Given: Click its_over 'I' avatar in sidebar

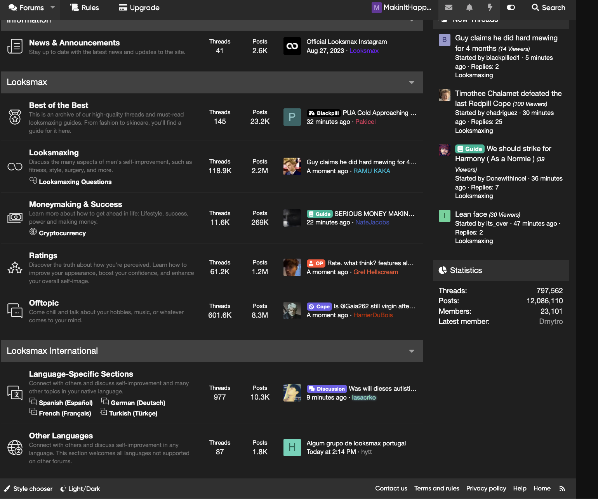Looking at the screenshot, I should [x=445, y=216].
